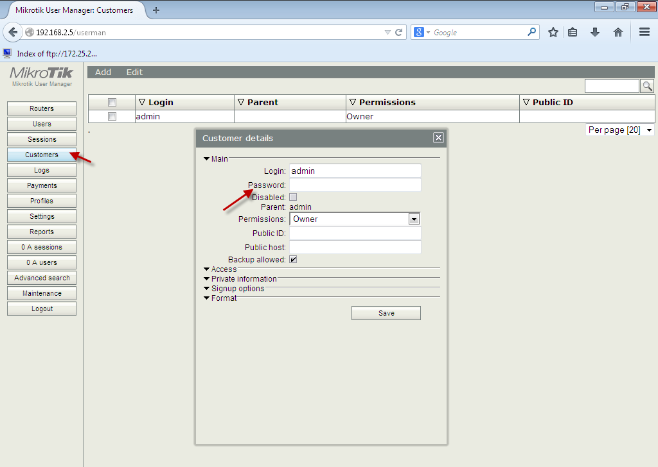Tick the admin row checkbox
658x467 pixels.
pyautogui.click(x=112, y=117)
